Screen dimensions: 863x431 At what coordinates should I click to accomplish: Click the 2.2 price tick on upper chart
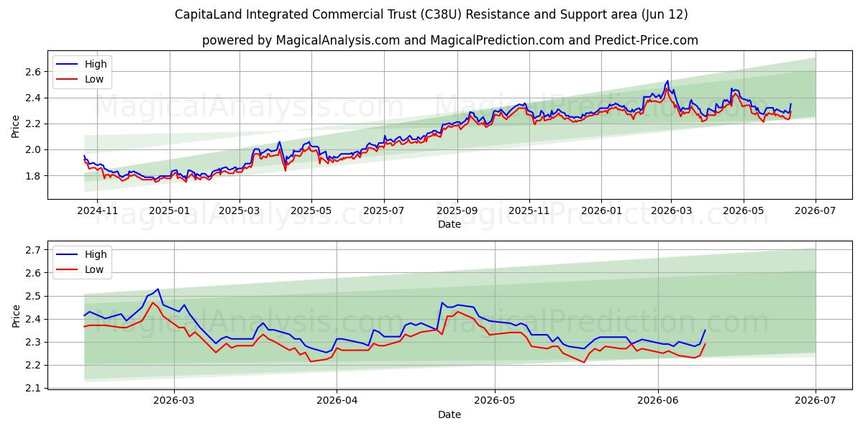[34, 124]
